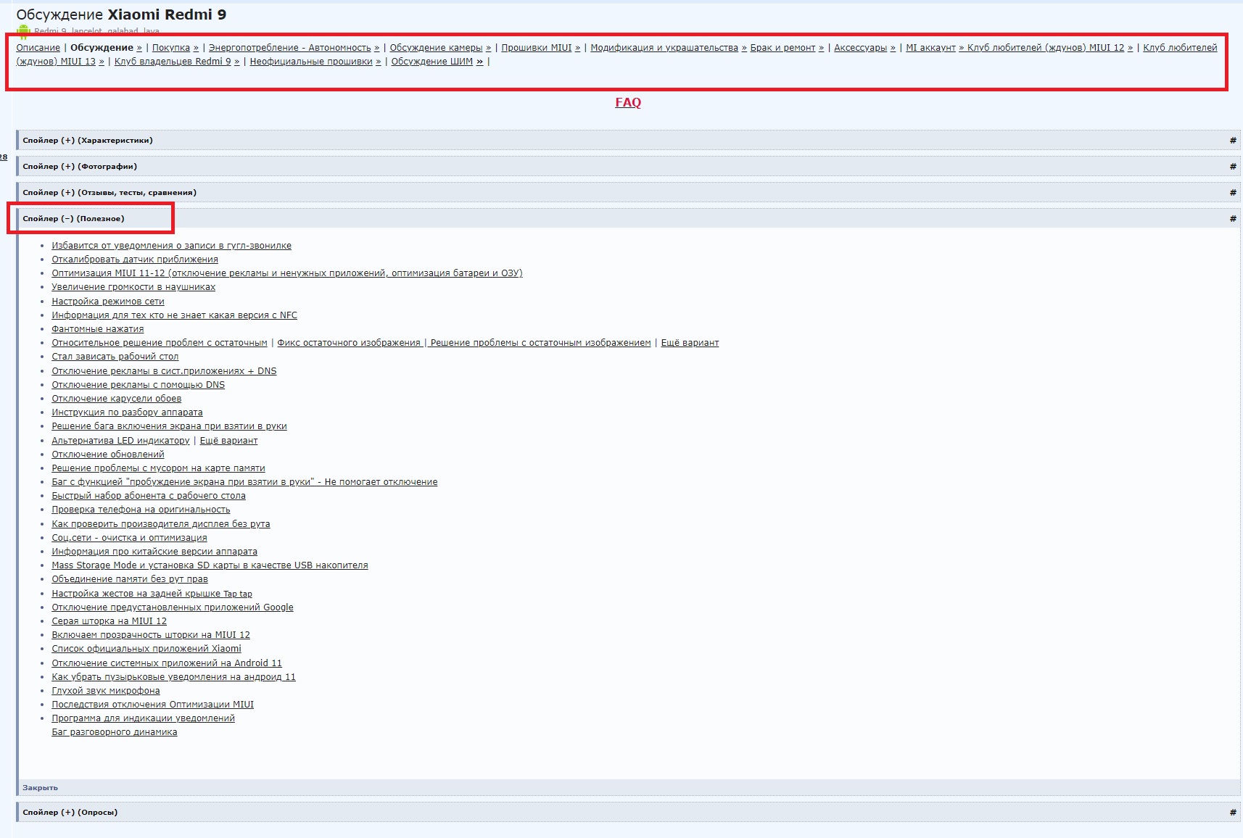Click the # anchor on the Фотографии spoiler
Screen dimensions: 1243x838
pyautogui.click(x=1233, y=167)
